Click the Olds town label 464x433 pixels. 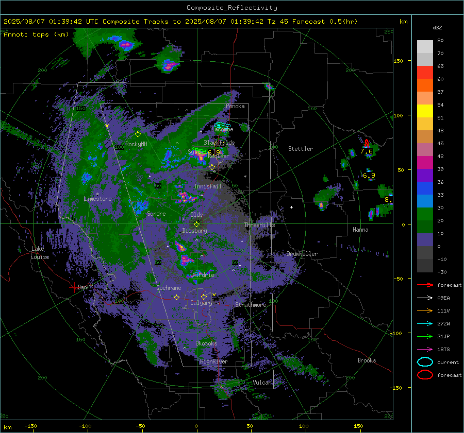pos(196,215)
